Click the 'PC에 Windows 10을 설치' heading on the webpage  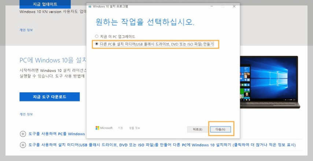click(x=53, y=60)
